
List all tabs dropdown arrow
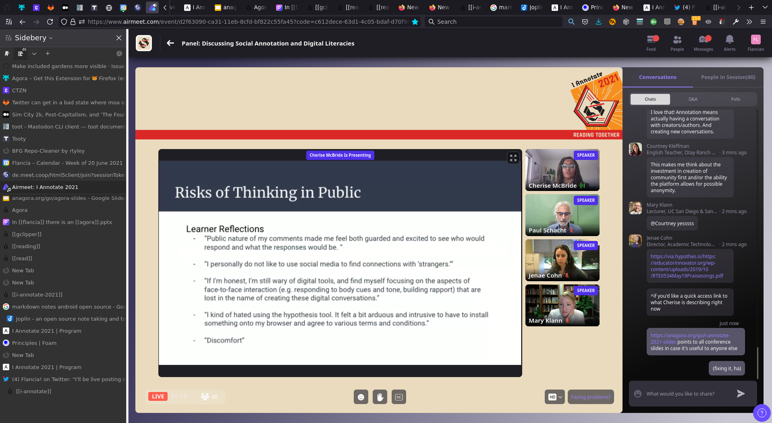765,7
